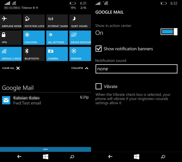Clear all notifications
Image resolution: width=182 pixels, height=162 pixels.
[x=11, y=68]
